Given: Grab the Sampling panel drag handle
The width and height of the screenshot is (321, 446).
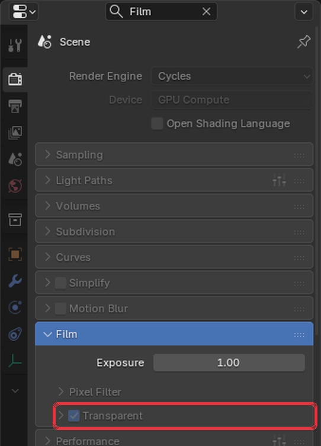Looking at the screenshot, I should pos(299,155).
